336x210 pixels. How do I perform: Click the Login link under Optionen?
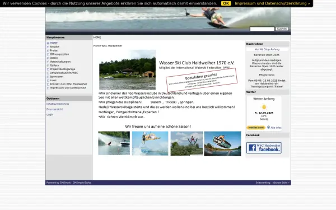coord(50,115)
